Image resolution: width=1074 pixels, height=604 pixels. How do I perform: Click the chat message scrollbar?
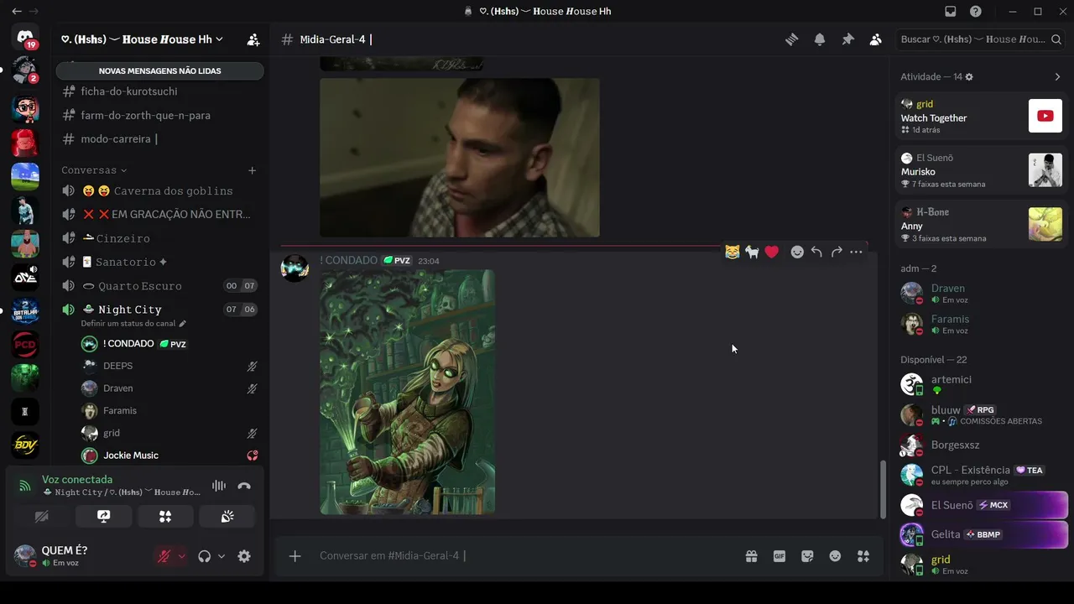882,490
